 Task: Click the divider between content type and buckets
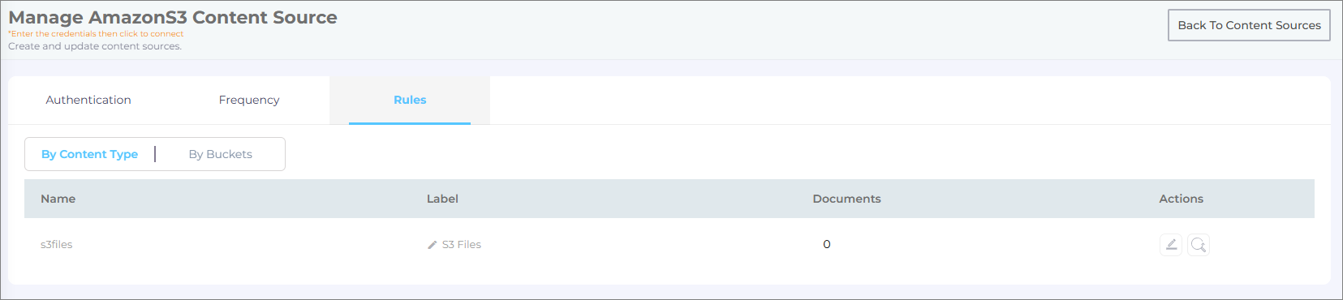(x=155, y=154)
